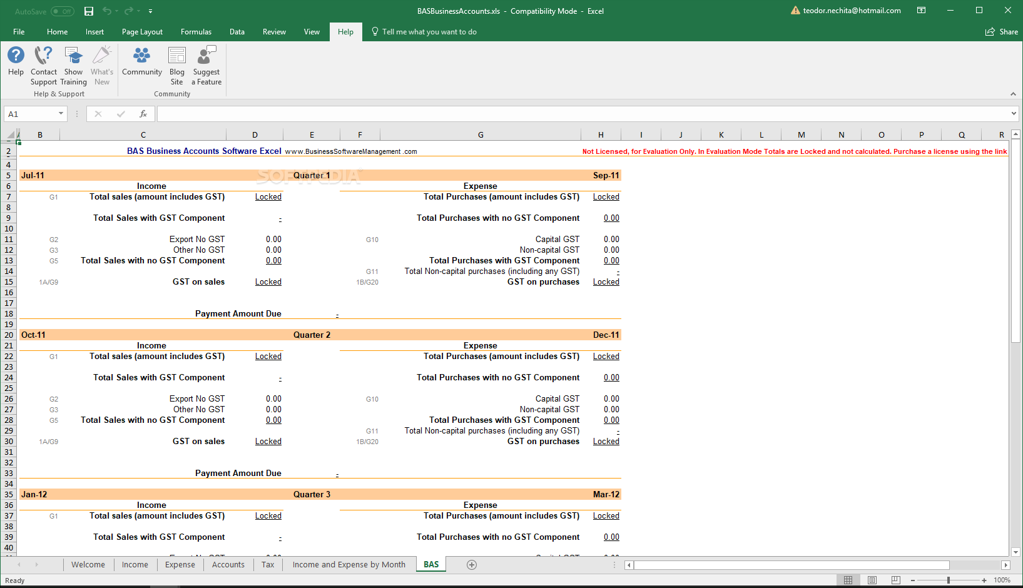Click Locked link for Quarter 2 GST on purchases
The width and height of the screenshot is (1023, 588).
point(606,442)
